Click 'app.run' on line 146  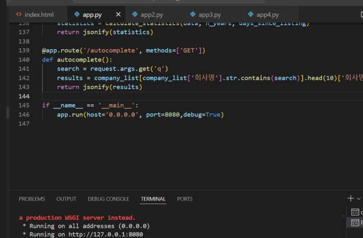point(70,115)
